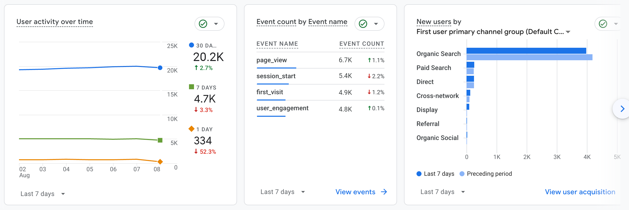Open the User activity card options dropdown arrow
The image size is (629, 210).
click(x=216, y=24)
